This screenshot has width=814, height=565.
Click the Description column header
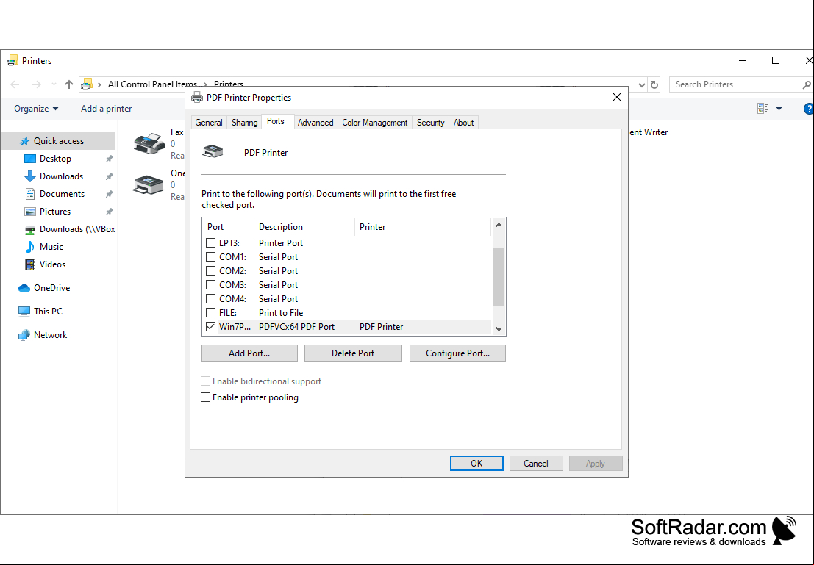tap(304, 227)
